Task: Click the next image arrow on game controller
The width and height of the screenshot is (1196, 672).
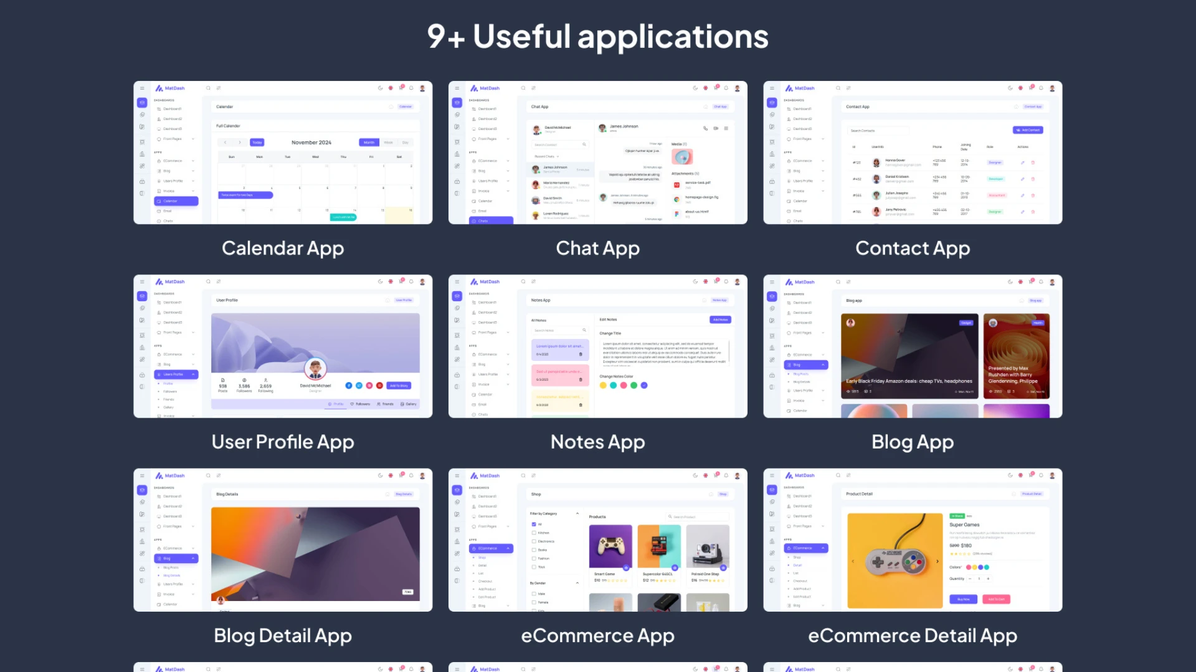Action: pos(937,561)
